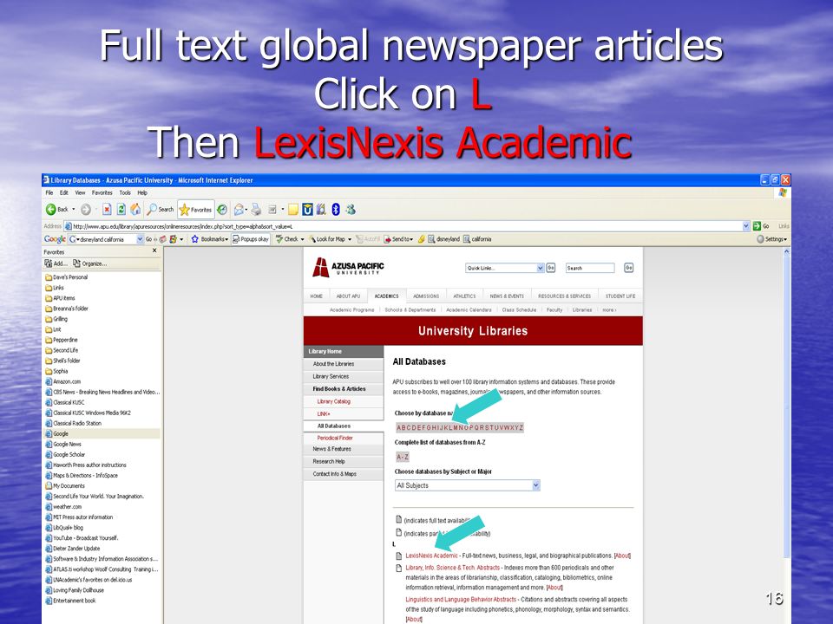Toggle the Favorites toolbar button
Viewport: 833px width, 624px height.
(195, 210)
